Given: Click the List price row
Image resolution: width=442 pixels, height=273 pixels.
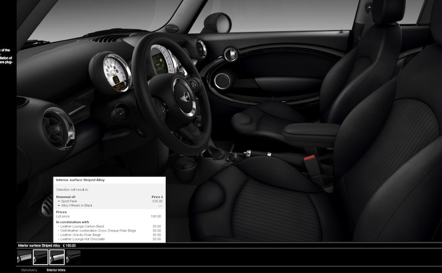Looking at the screenshot, I should (66, 216).
